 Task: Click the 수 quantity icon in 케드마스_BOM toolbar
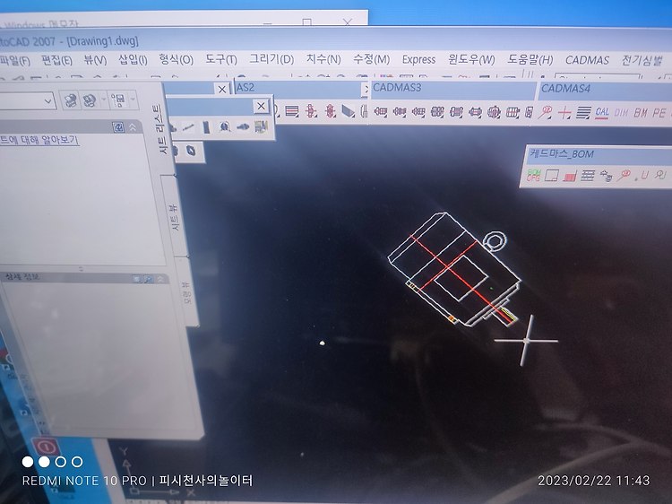point(606,176)
